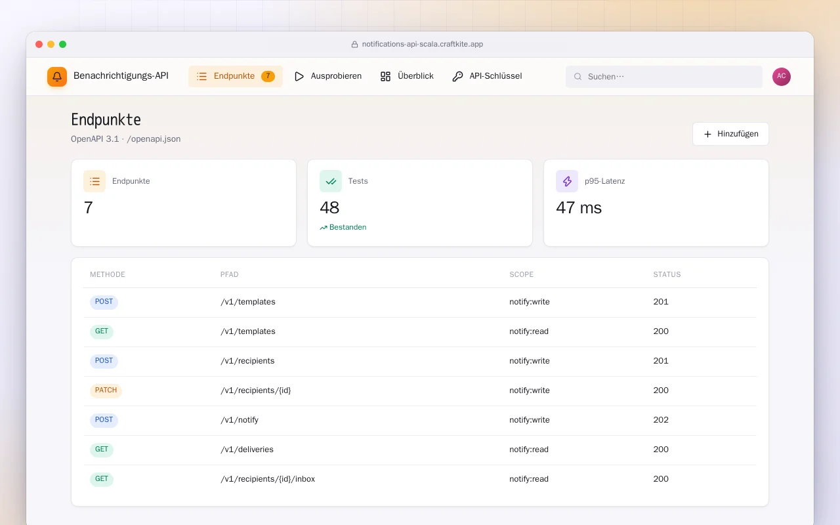Click the orange bell app logo

pyautogui.click(x=57, y=77)
